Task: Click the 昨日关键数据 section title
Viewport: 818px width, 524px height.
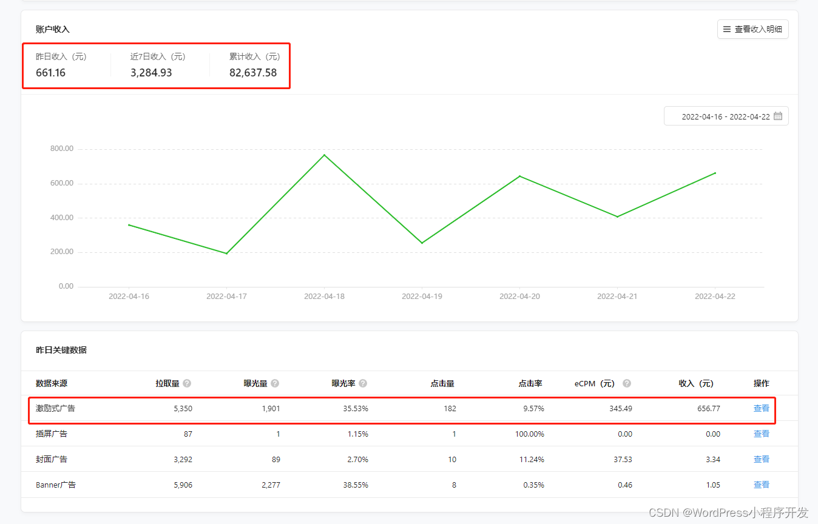Action: click(x=61, y=350)
